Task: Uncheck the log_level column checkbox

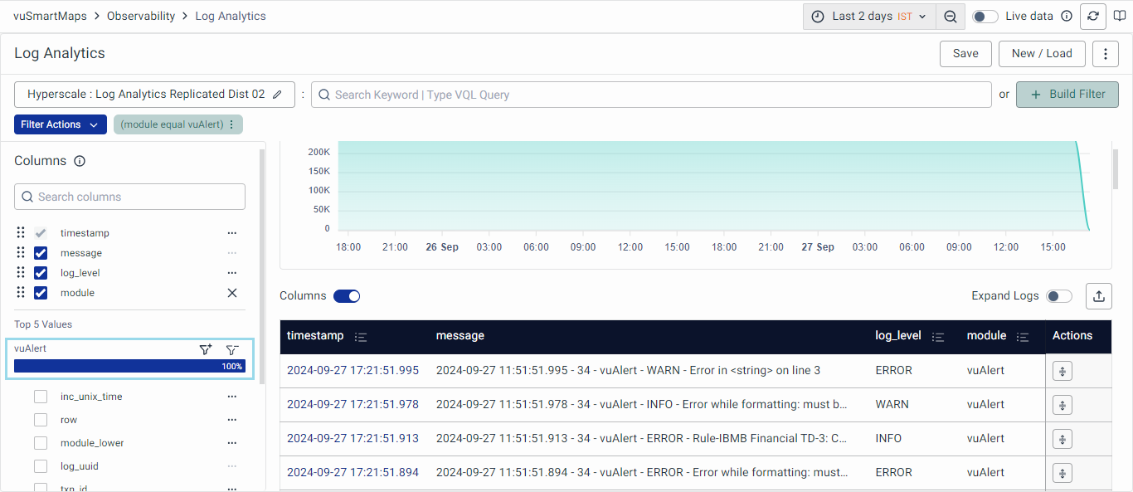Action: point(41,273)
